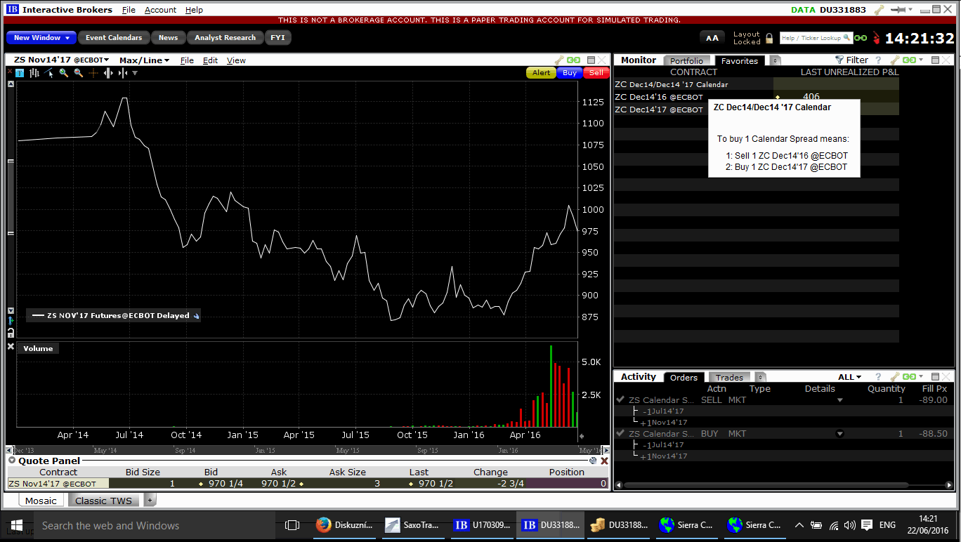Toggle the chart auto-scale lock icon
961x542 pixels.
point(11,331)
